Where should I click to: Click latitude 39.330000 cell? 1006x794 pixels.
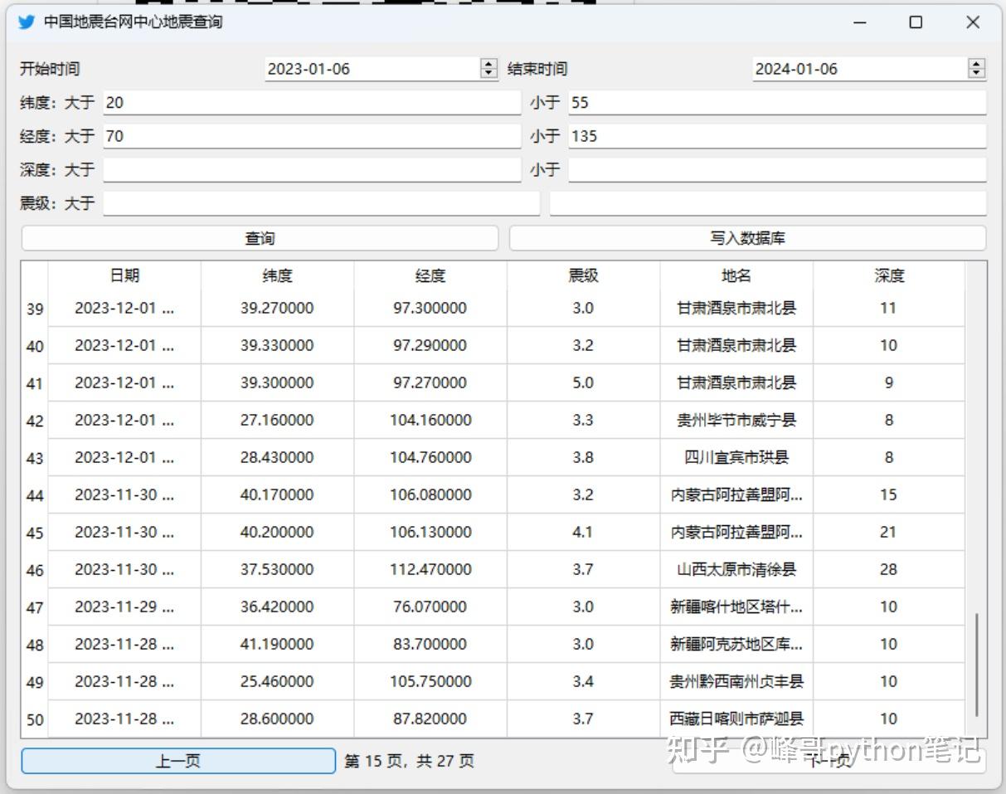(277, 345)
